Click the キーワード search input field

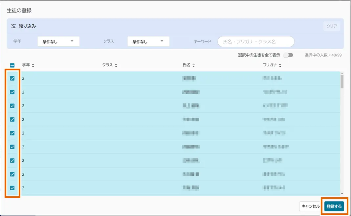tap(255, 41)
